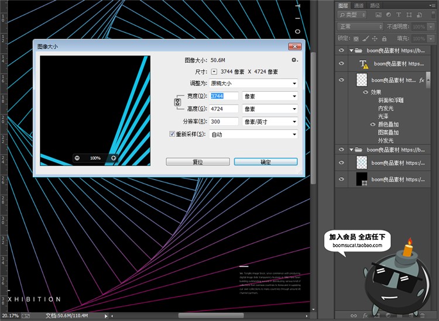Click the lock all padlock icon
Image resolution: width=439 pixels, height=321 pixels.
click(385, 39)
